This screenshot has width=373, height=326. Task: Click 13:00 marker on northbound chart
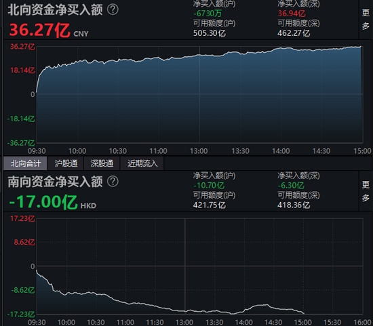point(199,151)
